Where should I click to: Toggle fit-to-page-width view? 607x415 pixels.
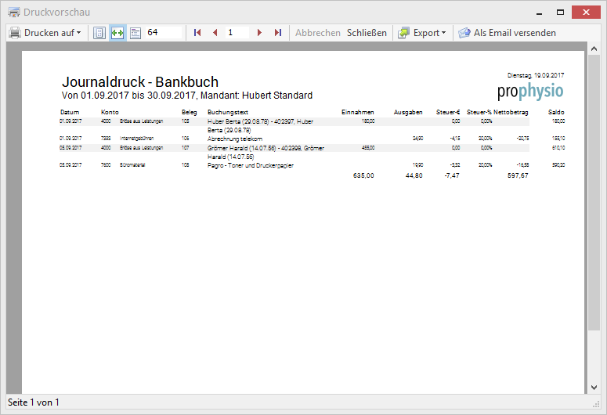pyautogui.click(x=117, y=33)
